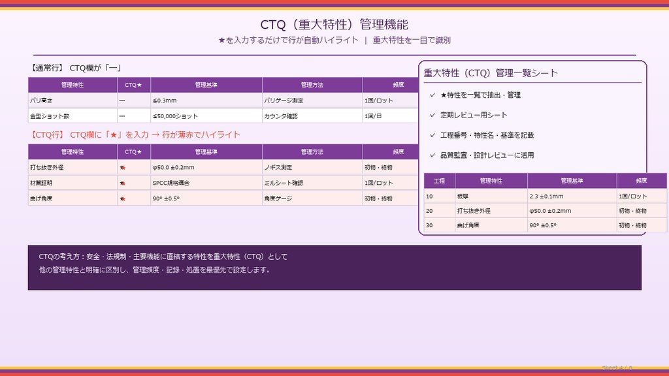Image resolution: width=669 pixels, height=376 pixels.
Task: Click the bullet text ★特性を一覧で抽出・管理
Action: (x=480, y=95)
